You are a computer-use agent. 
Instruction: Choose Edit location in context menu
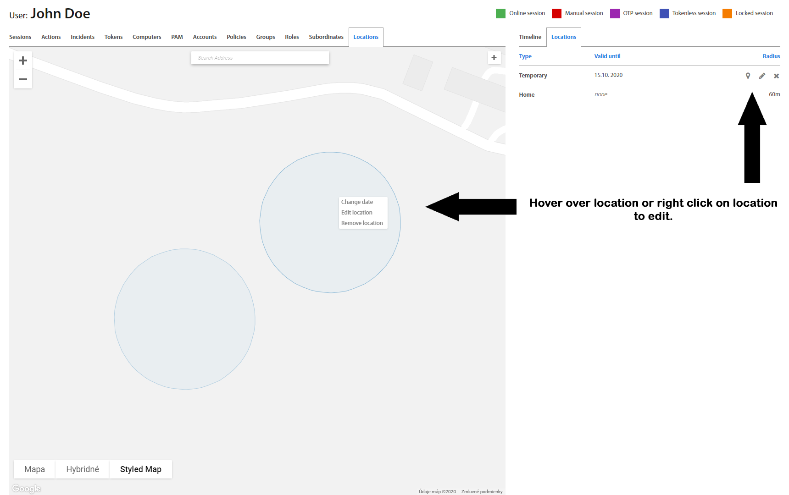356,213
